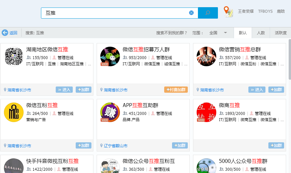Click 进入 on 湖南地区微信互推 card
291x173 pixels.
coord(64,90)
